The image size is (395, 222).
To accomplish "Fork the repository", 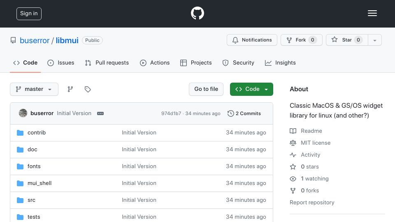I will [x=302, y=40].
